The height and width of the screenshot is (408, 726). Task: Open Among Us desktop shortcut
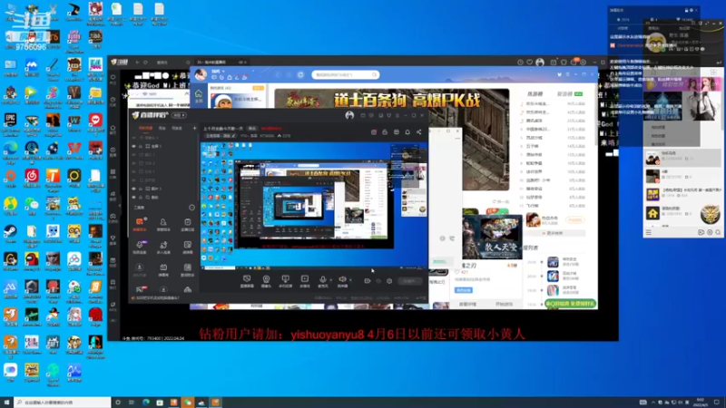click(32, 262)
